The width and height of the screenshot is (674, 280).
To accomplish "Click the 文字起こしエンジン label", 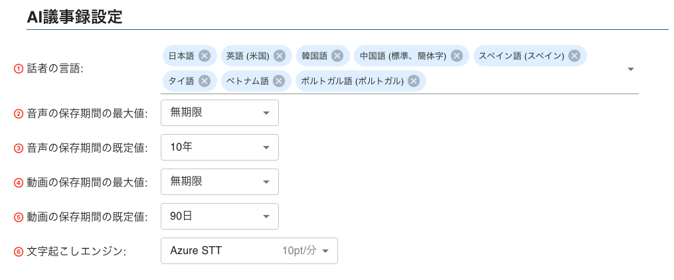I will [76, 251].
